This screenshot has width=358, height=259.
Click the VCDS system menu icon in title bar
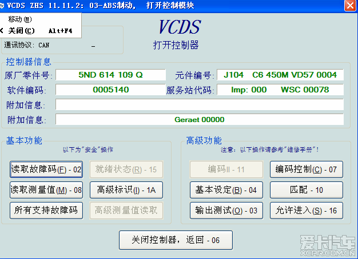click(x=2, y=5)
